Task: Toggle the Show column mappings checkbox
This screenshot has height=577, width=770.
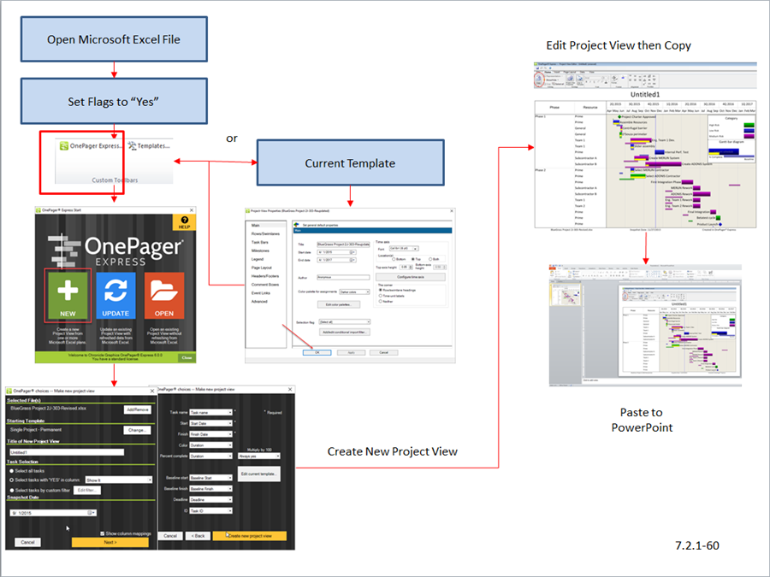Action: (x=103, y=533)
